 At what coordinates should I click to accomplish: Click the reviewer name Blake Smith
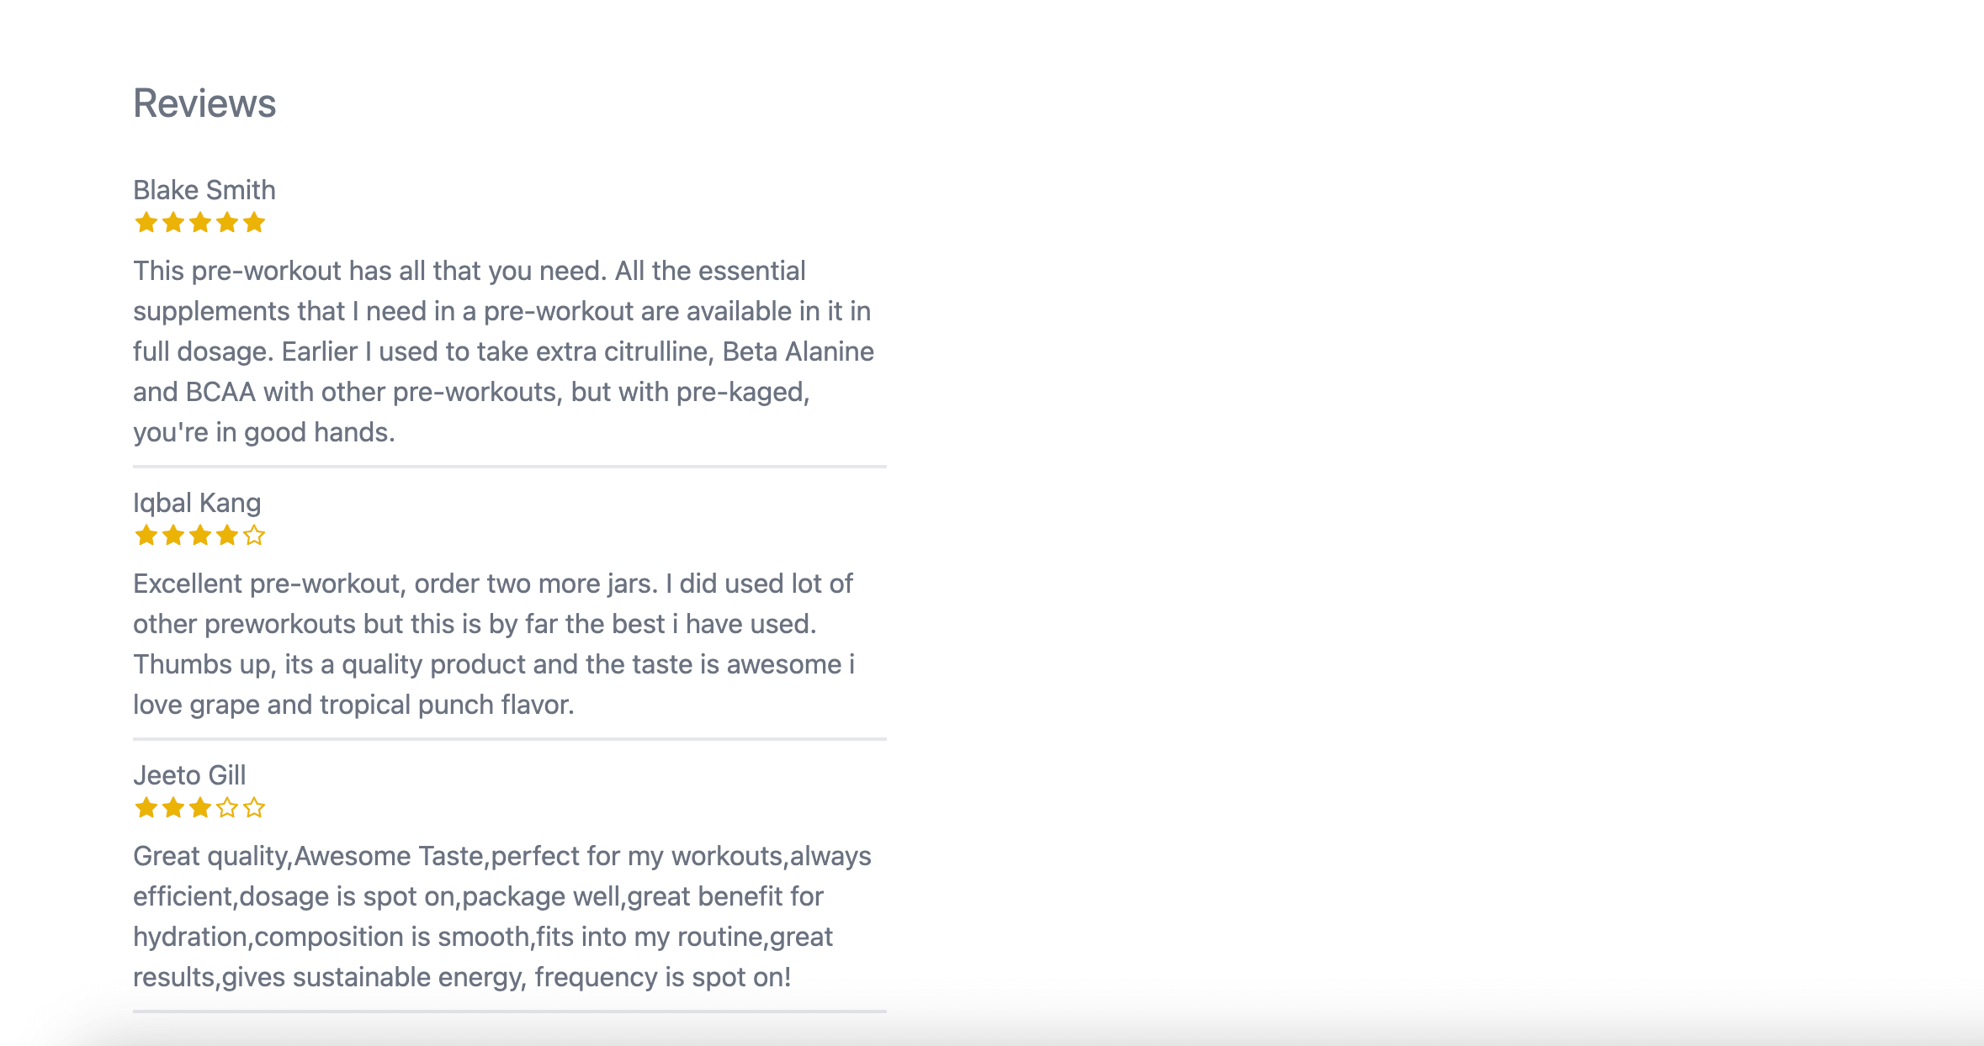point(204,190)
